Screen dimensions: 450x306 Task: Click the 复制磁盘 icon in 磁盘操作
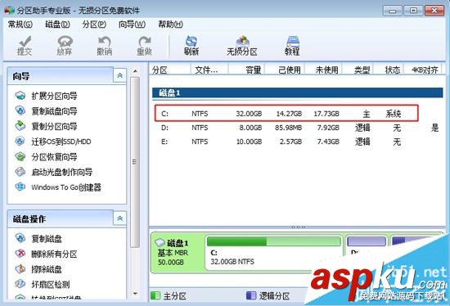(x=20, y=238)
